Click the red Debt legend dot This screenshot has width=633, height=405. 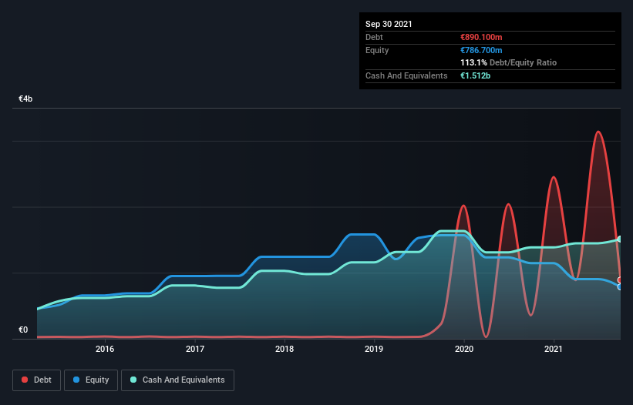coord(25,380)
